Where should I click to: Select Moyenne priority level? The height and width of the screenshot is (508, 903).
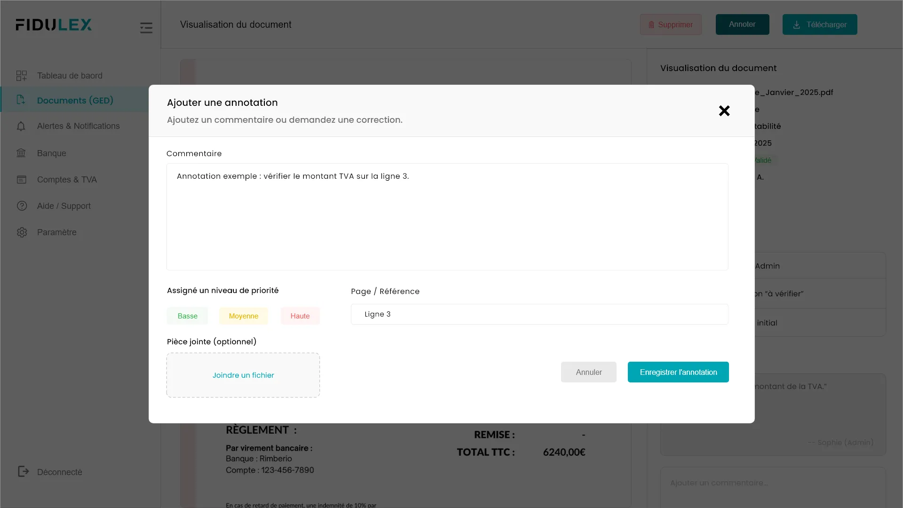[243, 316]
